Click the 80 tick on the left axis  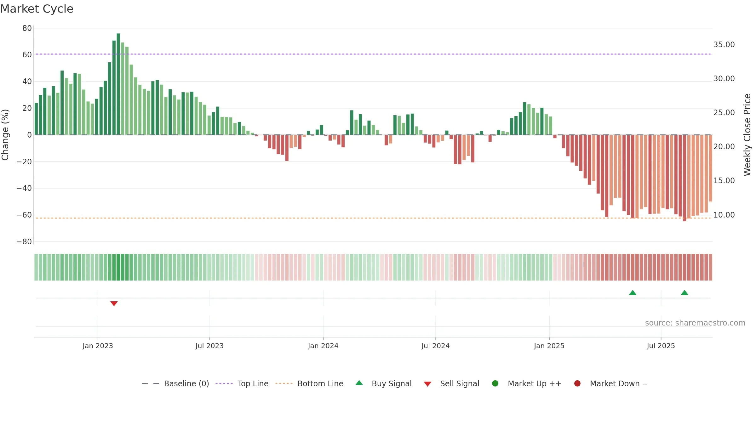pos(27,28)
